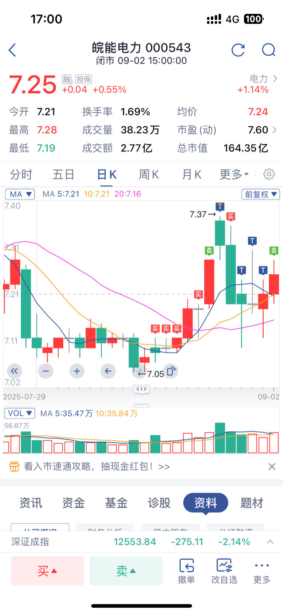The height and width of the screenshot is (614, 283).
Task: Dismiss the cash red-packet promotion banner
Action: 272,467
